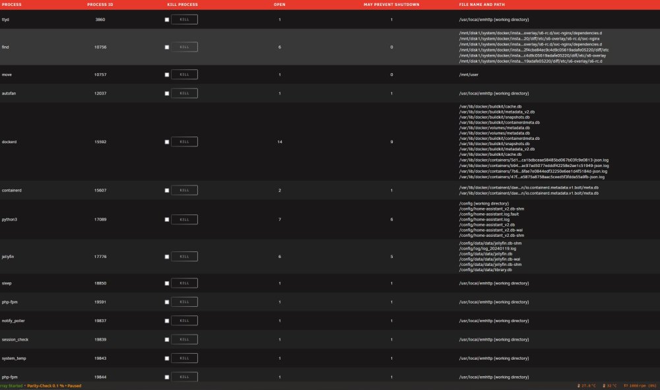Check the box for php-fpm process 19591

coord(167,302)
